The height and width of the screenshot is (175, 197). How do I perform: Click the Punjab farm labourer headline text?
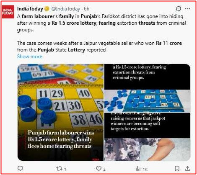61,139
